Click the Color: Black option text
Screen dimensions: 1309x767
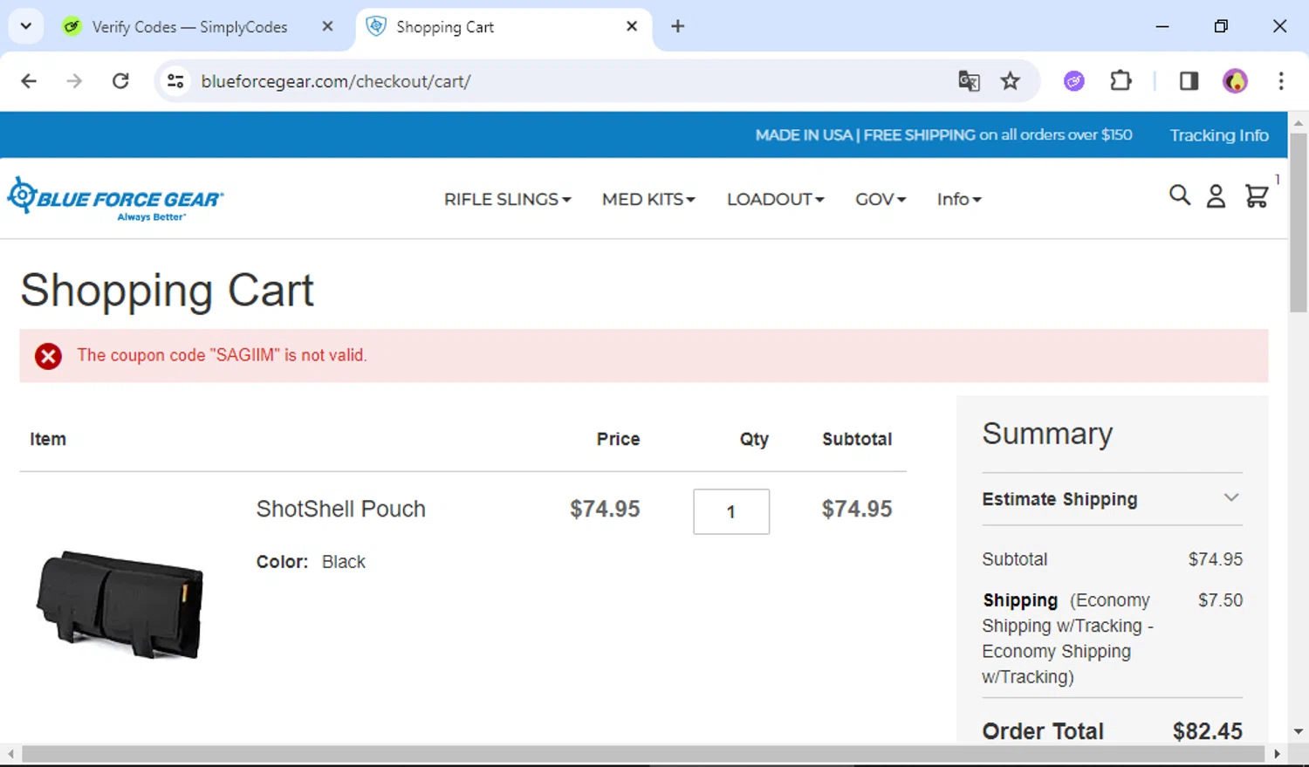[311, 562]
